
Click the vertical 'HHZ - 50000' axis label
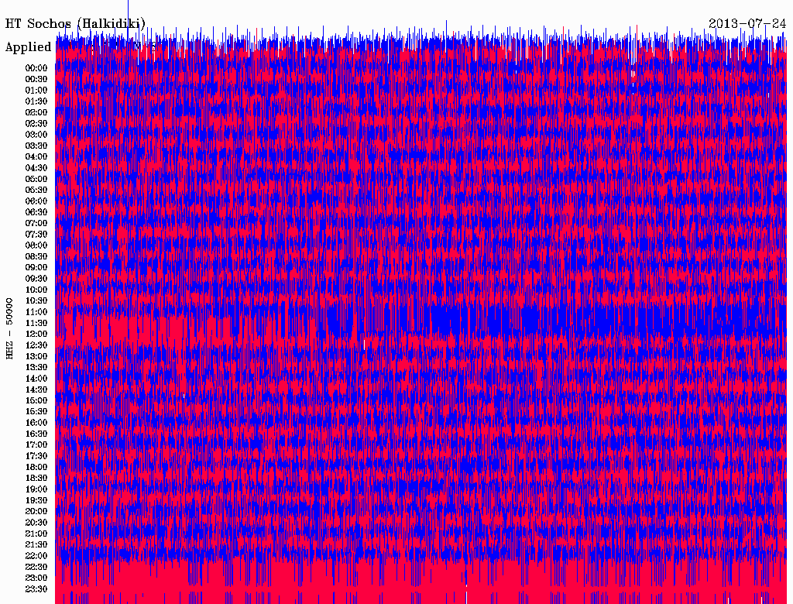[9, 329]
